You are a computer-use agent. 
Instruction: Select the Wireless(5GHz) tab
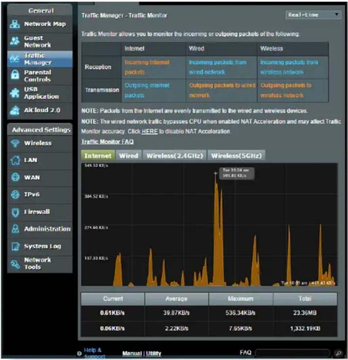(236, 156)
